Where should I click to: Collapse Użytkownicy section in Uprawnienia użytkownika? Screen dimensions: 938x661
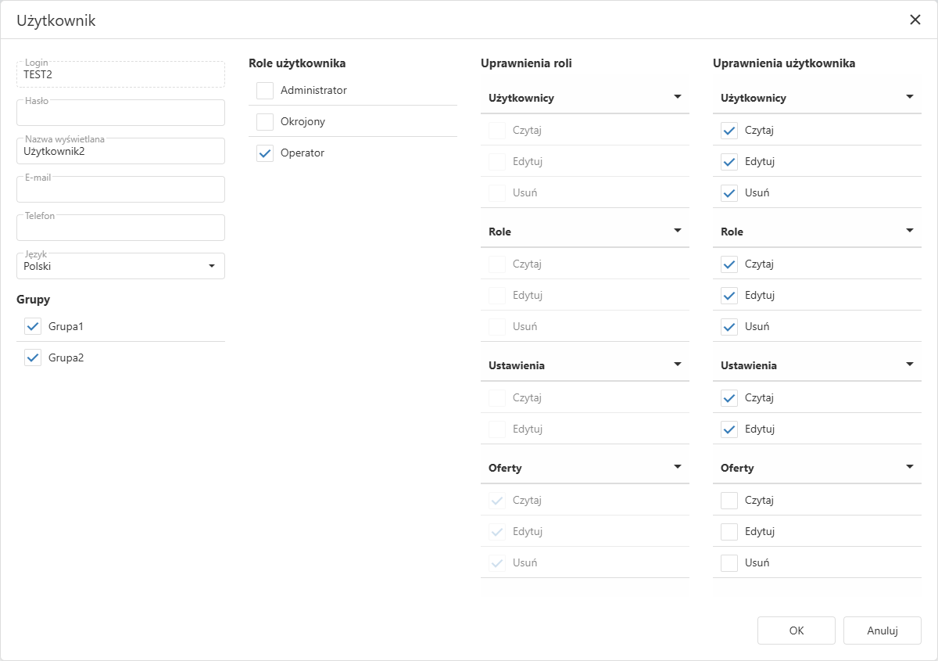click(909, 97)
